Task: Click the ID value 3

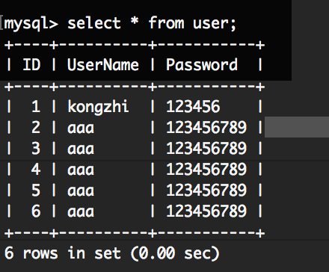Action: pyautogui.click(x=36, y=148)
